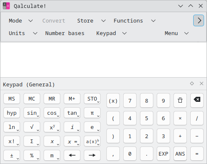Open the Keypad dropdown in toolbar
Viewport: 207px width, 164px height.
[x=111, y=33]
